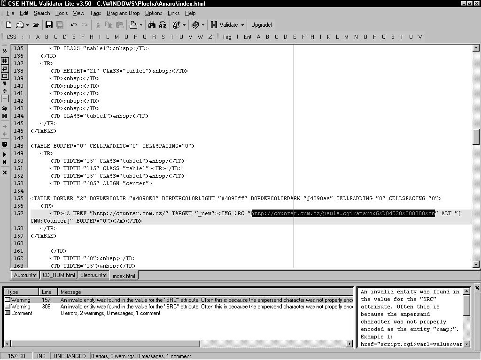Click the Line column header

48,292
